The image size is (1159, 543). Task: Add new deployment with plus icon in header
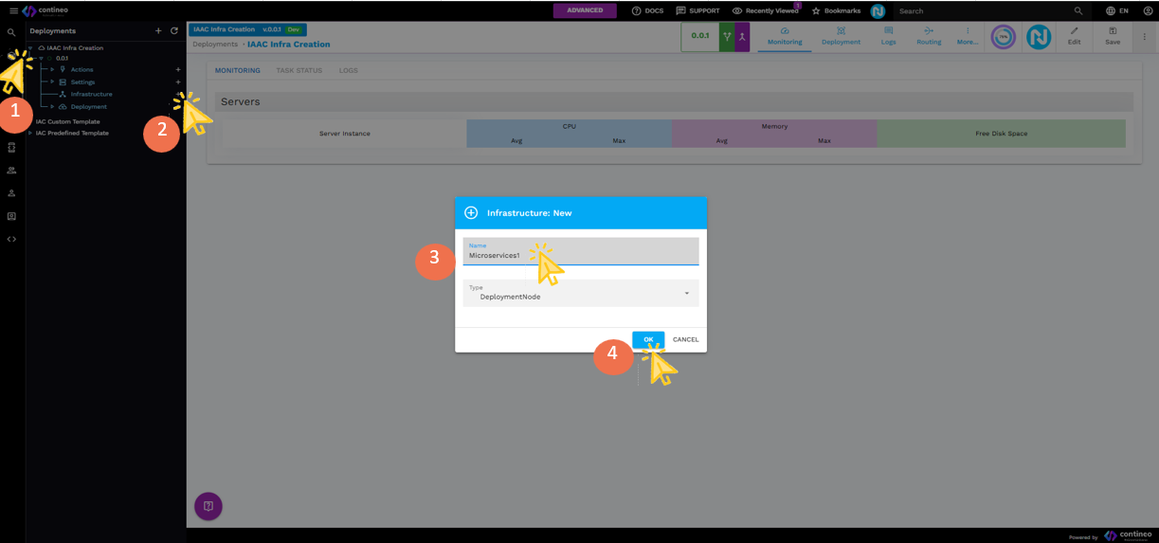[x=158, y=31]
